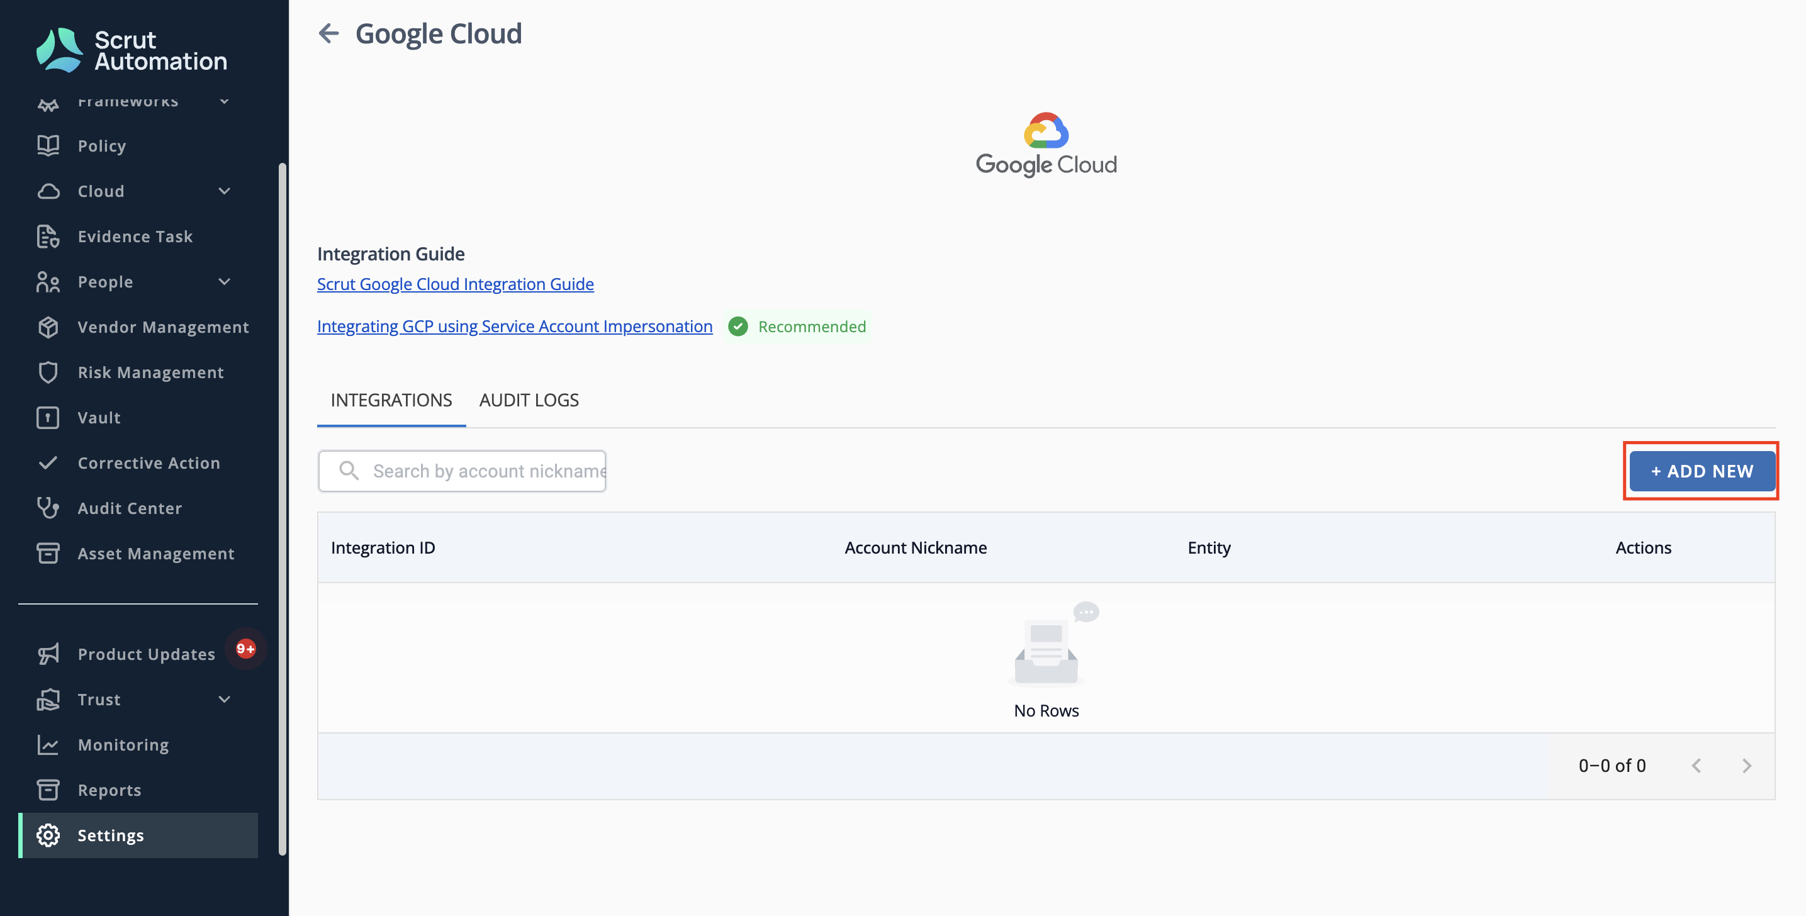The image size is (1806, 916).
Task: Go to next page of the table
Action: click(x=1746, y=766)
